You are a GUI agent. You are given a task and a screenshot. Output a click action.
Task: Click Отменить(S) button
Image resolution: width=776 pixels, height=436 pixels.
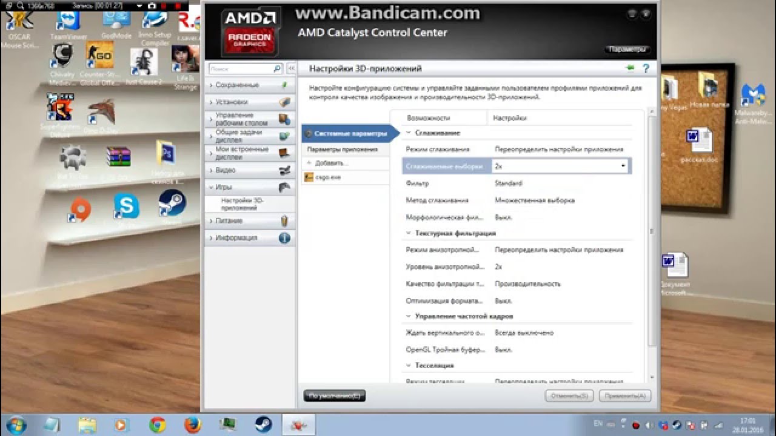(x=569, y=396)
